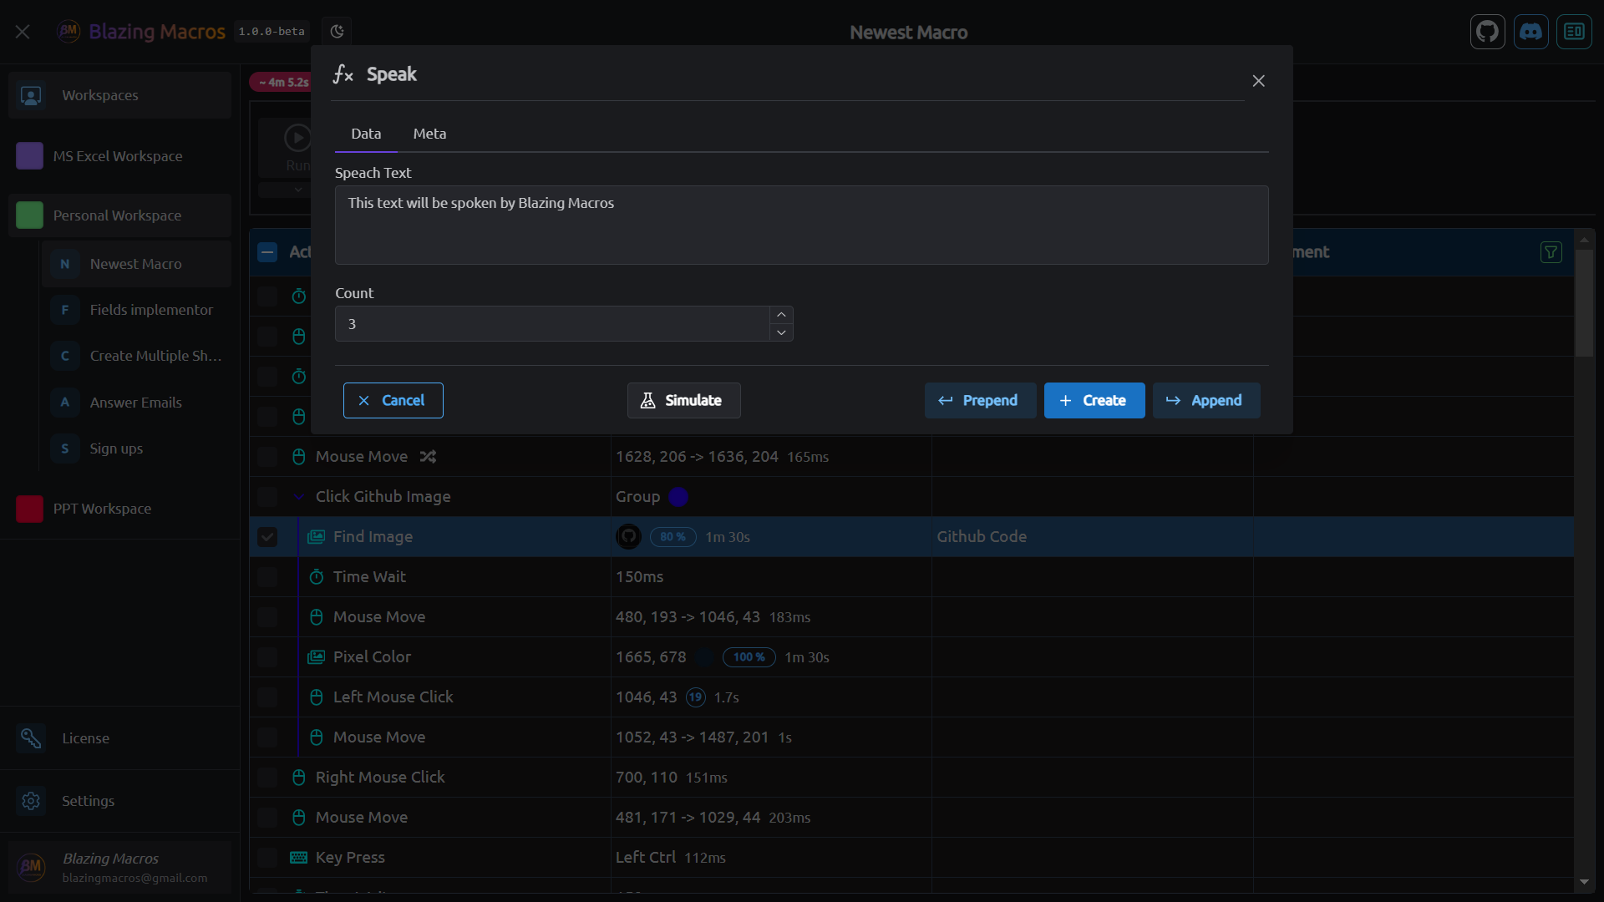
Task: Select the Create Multiple Sh... C icon
Action: pyautogui.click(x=65, y=356)
